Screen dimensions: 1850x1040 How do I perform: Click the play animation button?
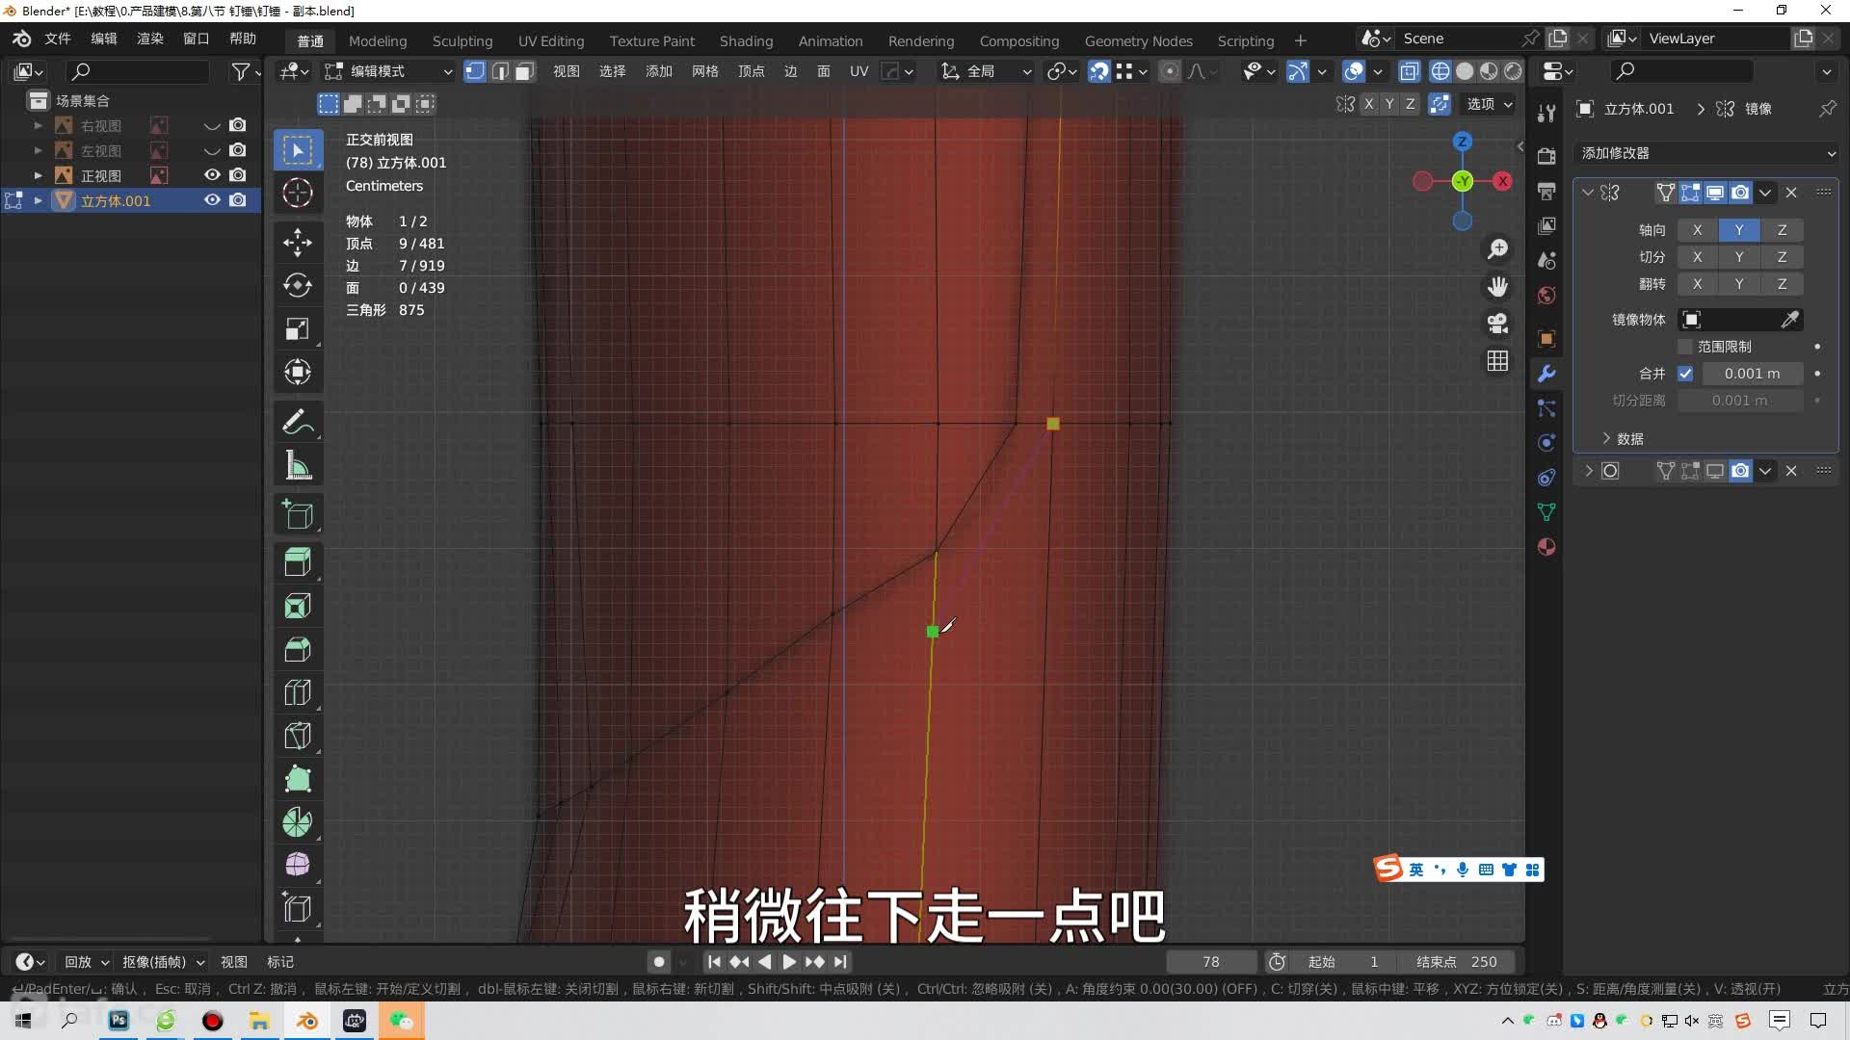click(789, 962)
